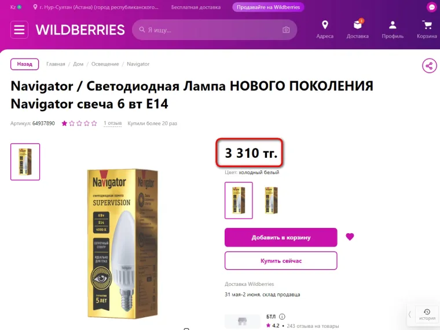Toggle the favorite heart icon
This screenshot has width=440, height=330.
(350, 237)
